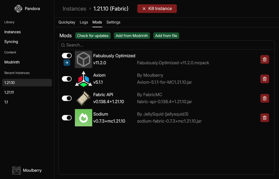Click the By FabricMC author text
The width and height of the screenshot is (279, 179).
click(x=150, y=95)
